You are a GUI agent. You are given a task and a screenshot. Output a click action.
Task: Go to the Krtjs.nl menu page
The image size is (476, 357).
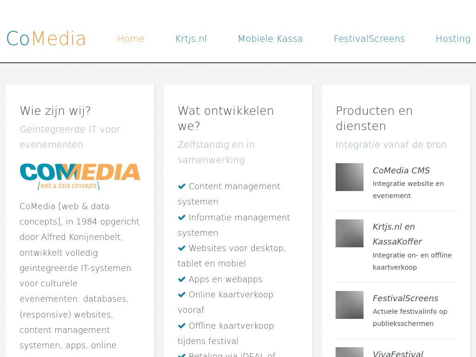click(191, 39)
